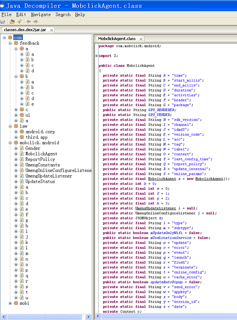The height and width of the screenshot is (320, 237).
Task: Close the MobclickAgent.class tab
Action: pyautogui.click(x=141, y=39)
